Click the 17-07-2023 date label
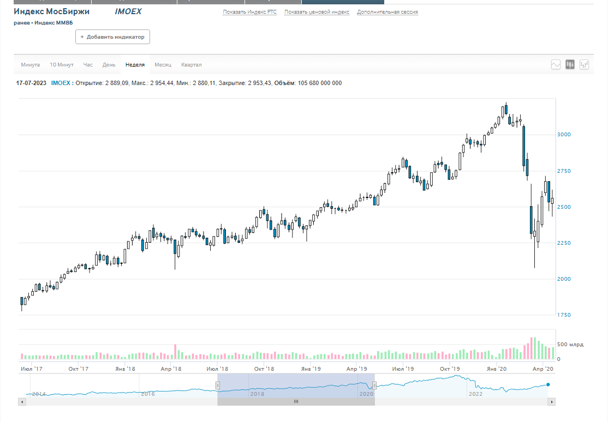Image resolution: width=608 pixels, height=422 pixels. [x=31, y=83]
